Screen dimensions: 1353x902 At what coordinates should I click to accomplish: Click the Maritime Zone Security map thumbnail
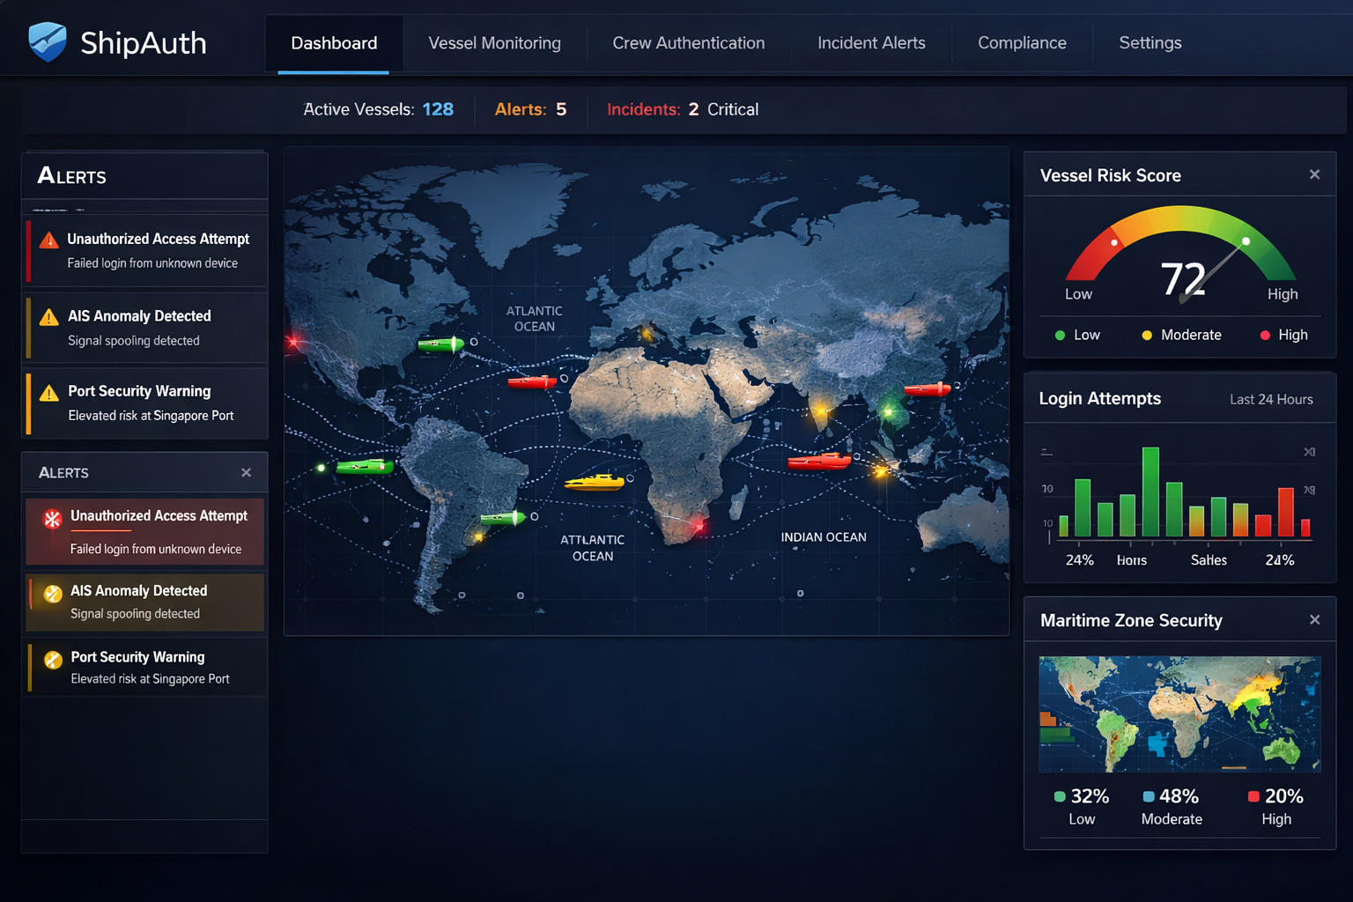1179,713
